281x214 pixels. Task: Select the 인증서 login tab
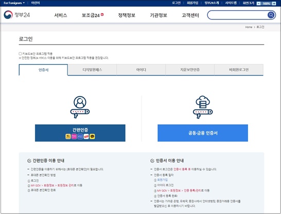click(43, 70)
